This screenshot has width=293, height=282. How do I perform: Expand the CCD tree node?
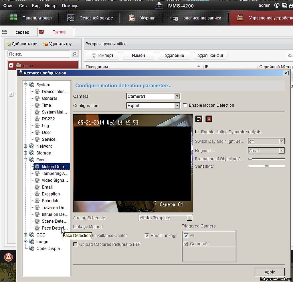(25, 235)
